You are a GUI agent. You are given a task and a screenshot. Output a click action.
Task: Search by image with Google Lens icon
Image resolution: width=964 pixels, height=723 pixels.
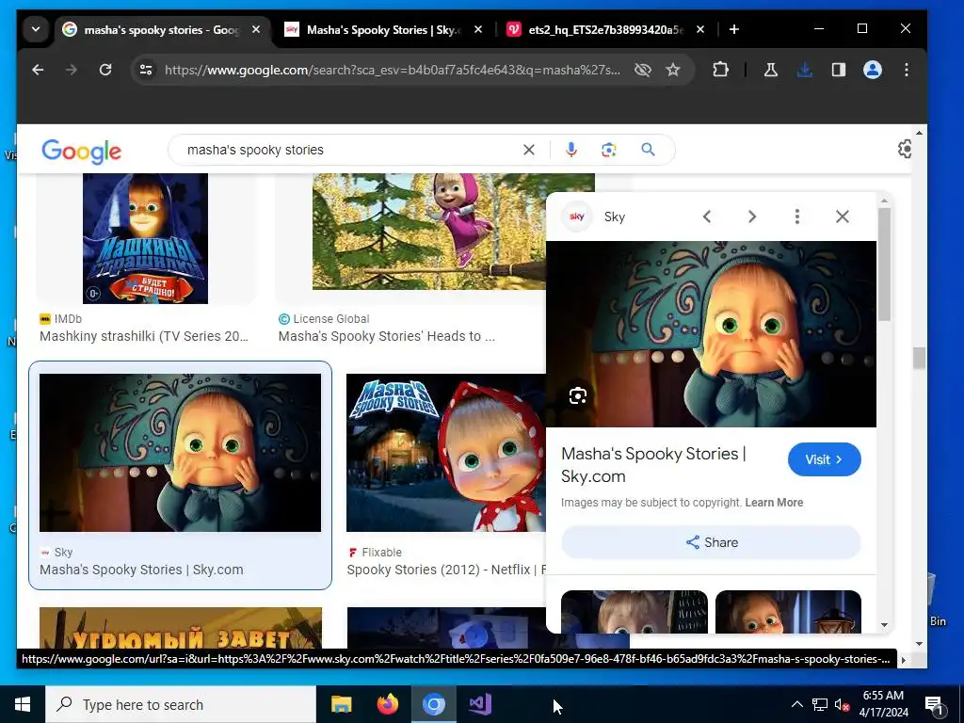pos(609,150)
